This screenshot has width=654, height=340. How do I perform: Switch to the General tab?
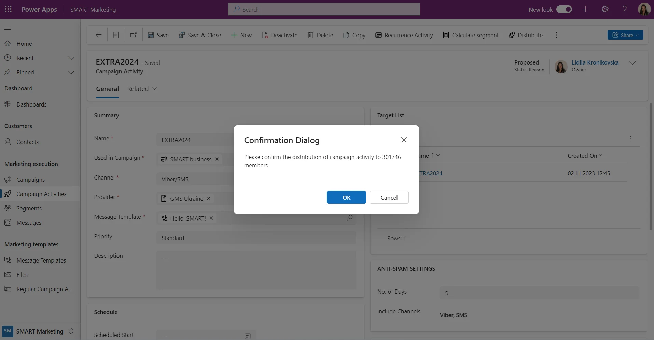pyautogui.click(x=107, y=89)
